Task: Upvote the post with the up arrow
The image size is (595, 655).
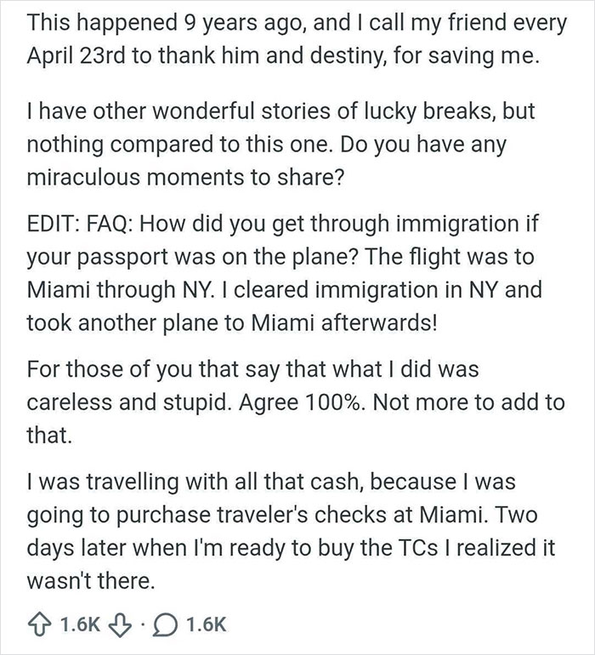Action: pyautogui.click(x=39, y=627)
